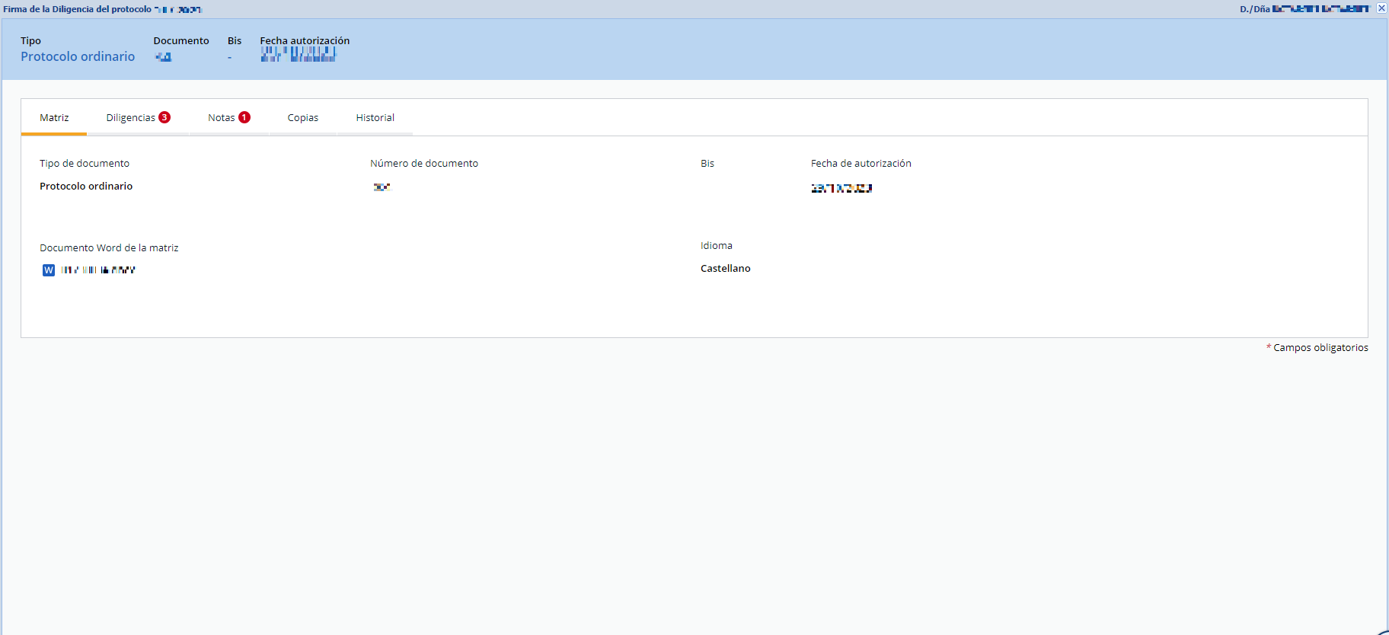
Task: Switch to the Matriz tab
Action: point(54,118)
